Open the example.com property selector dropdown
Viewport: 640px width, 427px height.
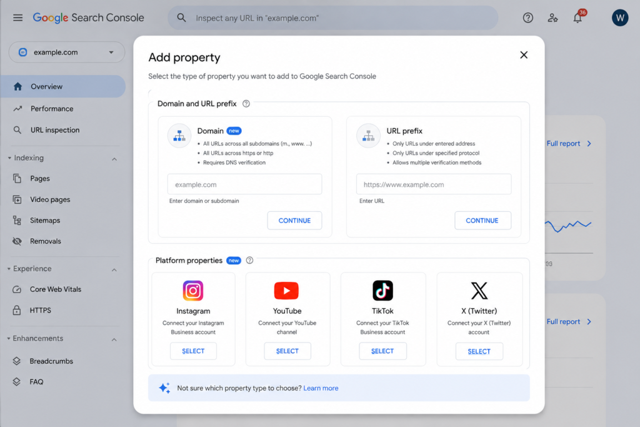click(x=67, y=53)
